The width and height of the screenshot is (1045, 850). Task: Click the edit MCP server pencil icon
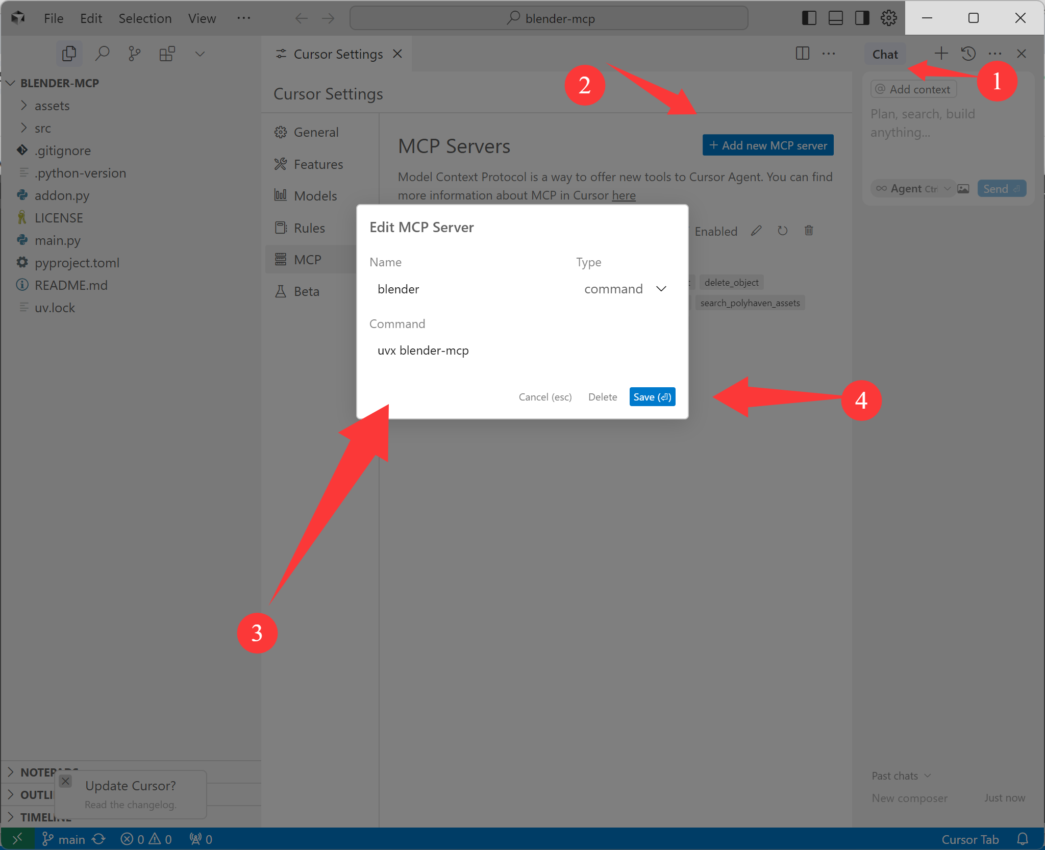tap(755, 231)
